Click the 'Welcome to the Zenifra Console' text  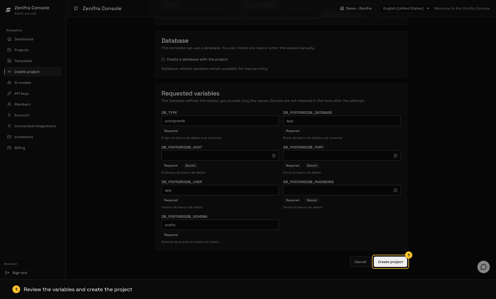coord(462,8)
